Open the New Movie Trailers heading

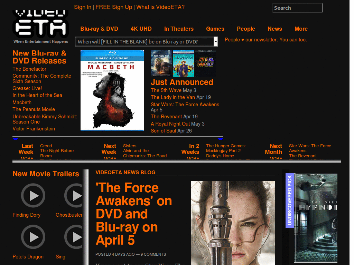46,174
